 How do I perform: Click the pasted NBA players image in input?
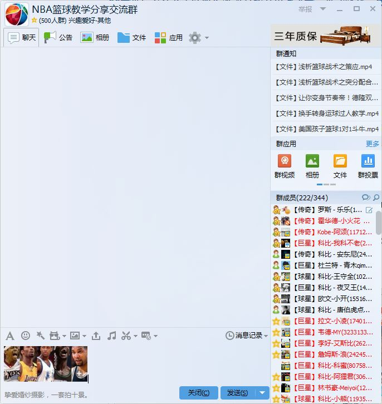(46, 364)
